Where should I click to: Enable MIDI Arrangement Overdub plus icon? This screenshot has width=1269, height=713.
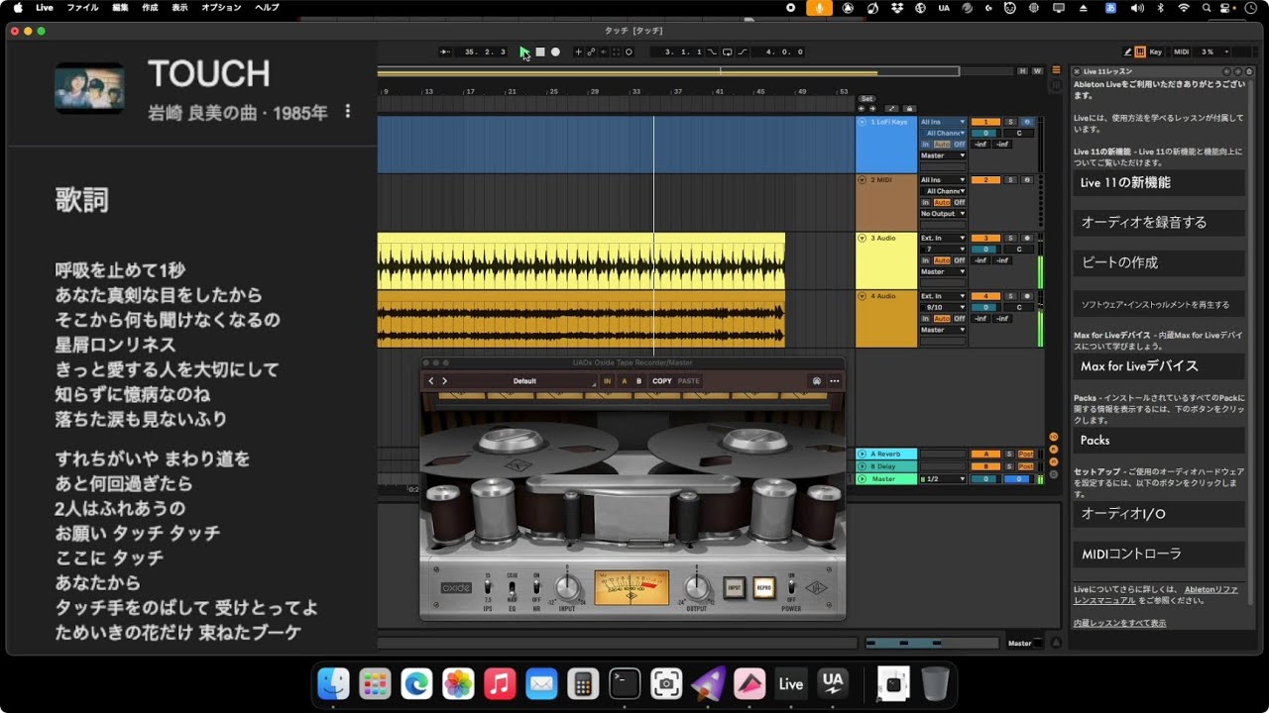pos(579,51)
